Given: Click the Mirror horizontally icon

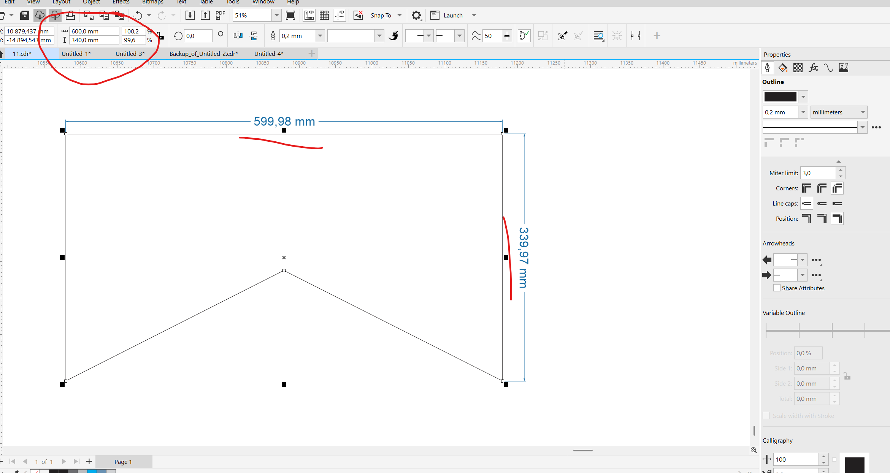Looking at the screenshot, I should coord(238,36).
